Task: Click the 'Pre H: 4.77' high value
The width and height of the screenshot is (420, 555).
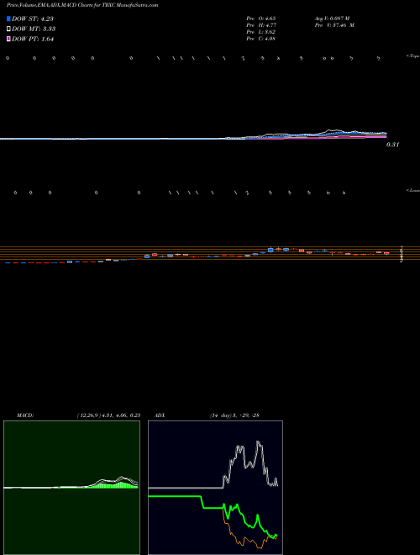Action: click(261, 25)
